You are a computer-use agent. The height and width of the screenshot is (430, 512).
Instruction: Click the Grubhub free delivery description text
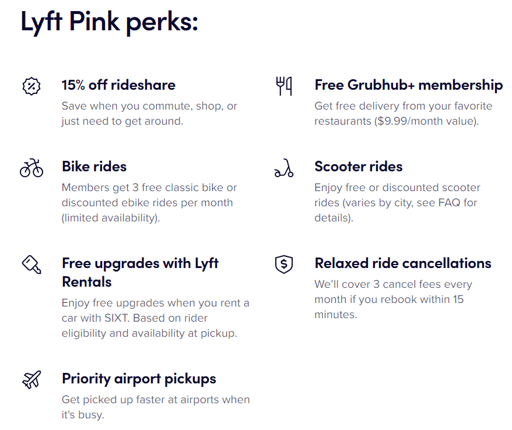pyautogui.click(x=404, y=114)
